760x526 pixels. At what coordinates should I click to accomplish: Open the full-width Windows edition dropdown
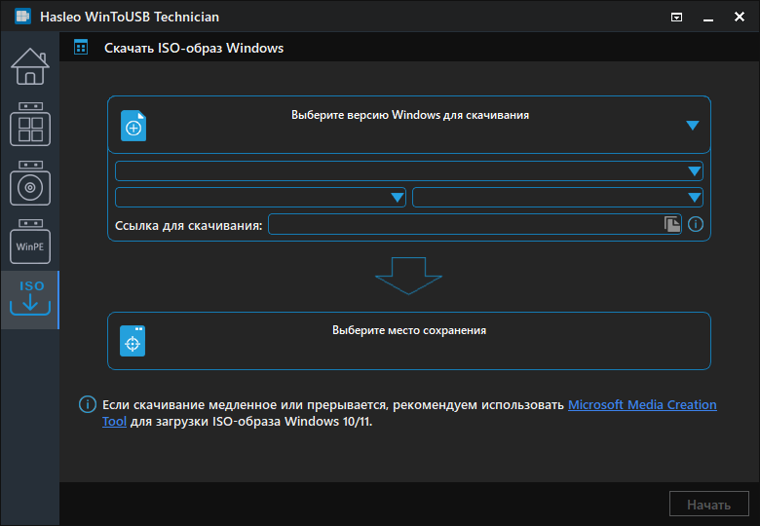pyautogui.click(x=408, y=171)
